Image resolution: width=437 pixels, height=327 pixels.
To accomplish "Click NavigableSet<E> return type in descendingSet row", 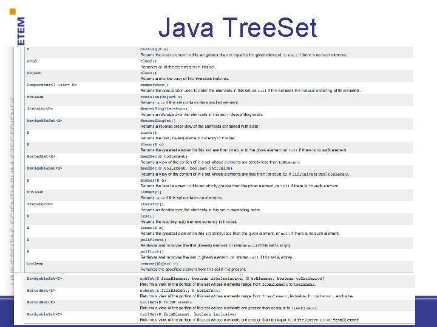I will (x=44, y=121).
